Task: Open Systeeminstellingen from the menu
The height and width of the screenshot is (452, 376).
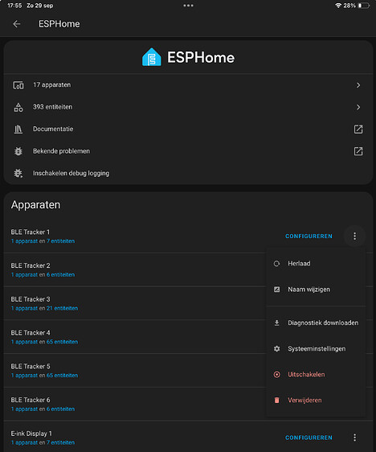Action: pos(316,349)
